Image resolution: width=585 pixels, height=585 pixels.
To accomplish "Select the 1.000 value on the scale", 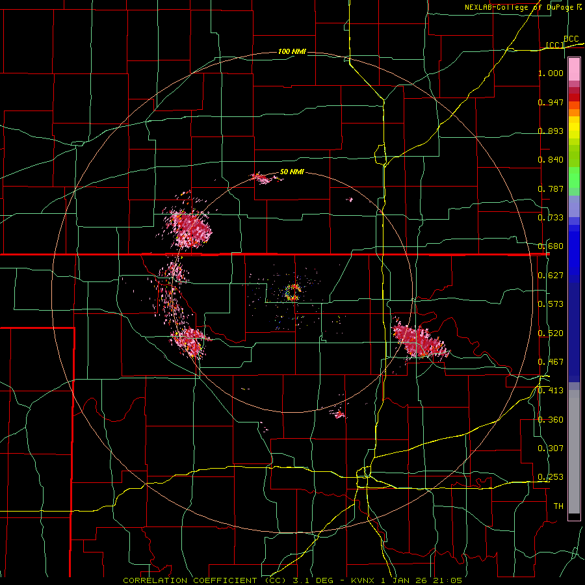I will point(551,73).
